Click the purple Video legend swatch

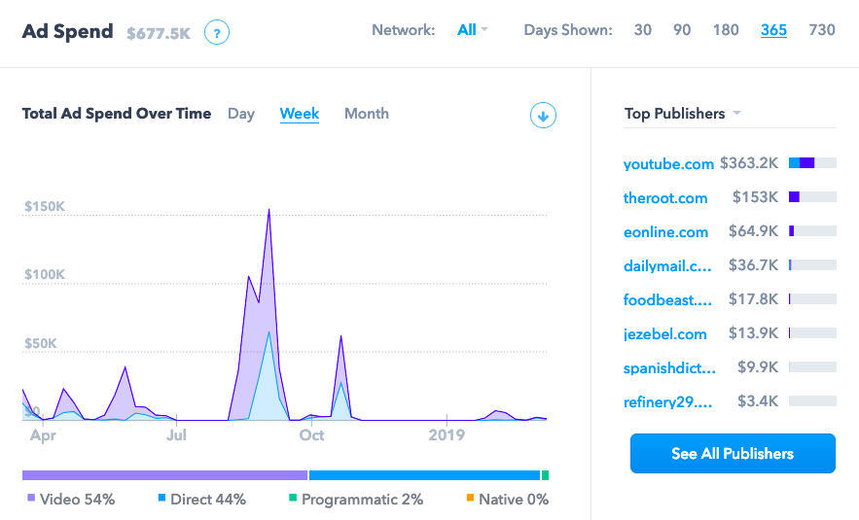pos(31,500)
